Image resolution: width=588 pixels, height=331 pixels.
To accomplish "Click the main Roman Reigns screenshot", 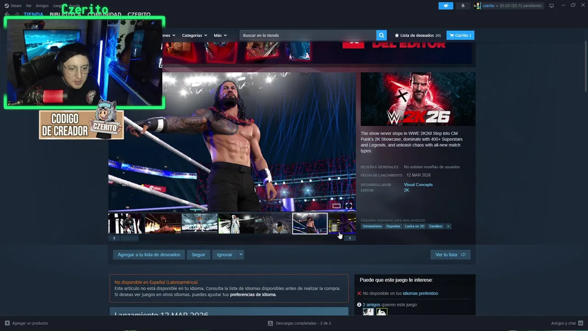I will pyautogui.click(x=232, y=142).
